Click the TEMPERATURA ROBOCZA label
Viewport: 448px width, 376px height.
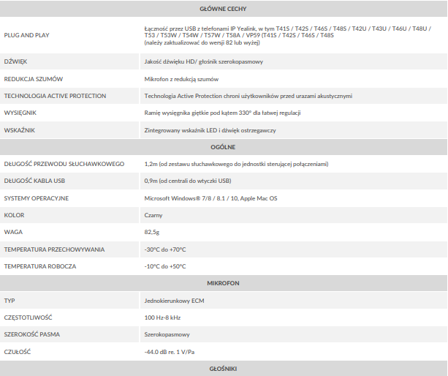point(39,266)
